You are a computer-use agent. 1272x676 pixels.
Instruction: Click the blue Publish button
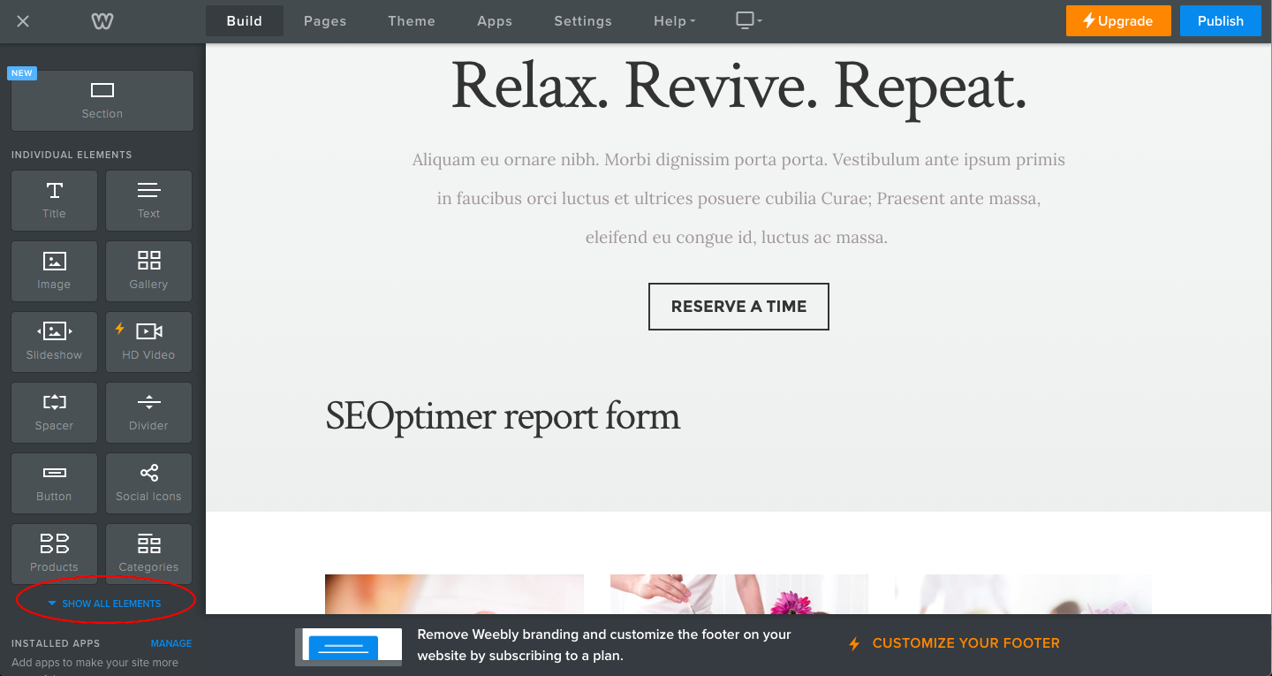click(1220, 21)
